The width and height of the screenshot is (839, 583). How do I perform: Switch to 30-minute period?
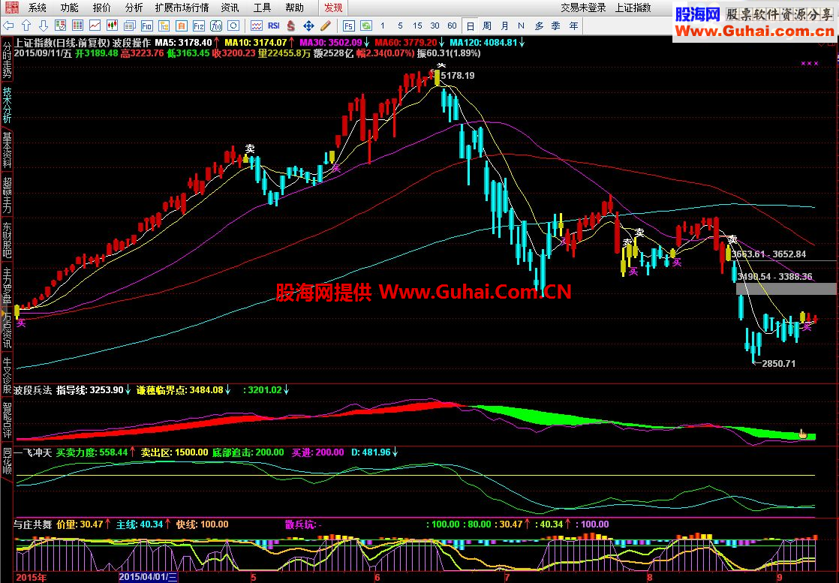(435, 26)
